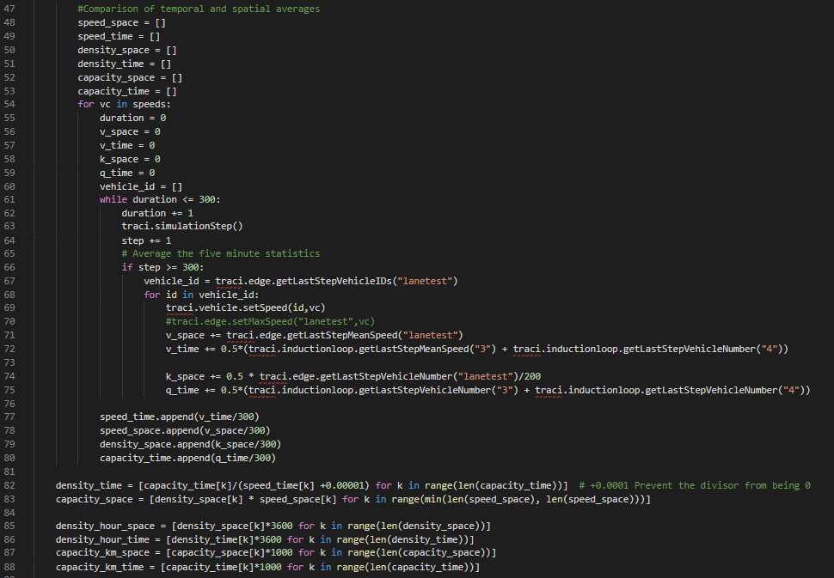
Task: Click line number 84 in the gutter
Action: pyautogui.click(x=9, y=514)
